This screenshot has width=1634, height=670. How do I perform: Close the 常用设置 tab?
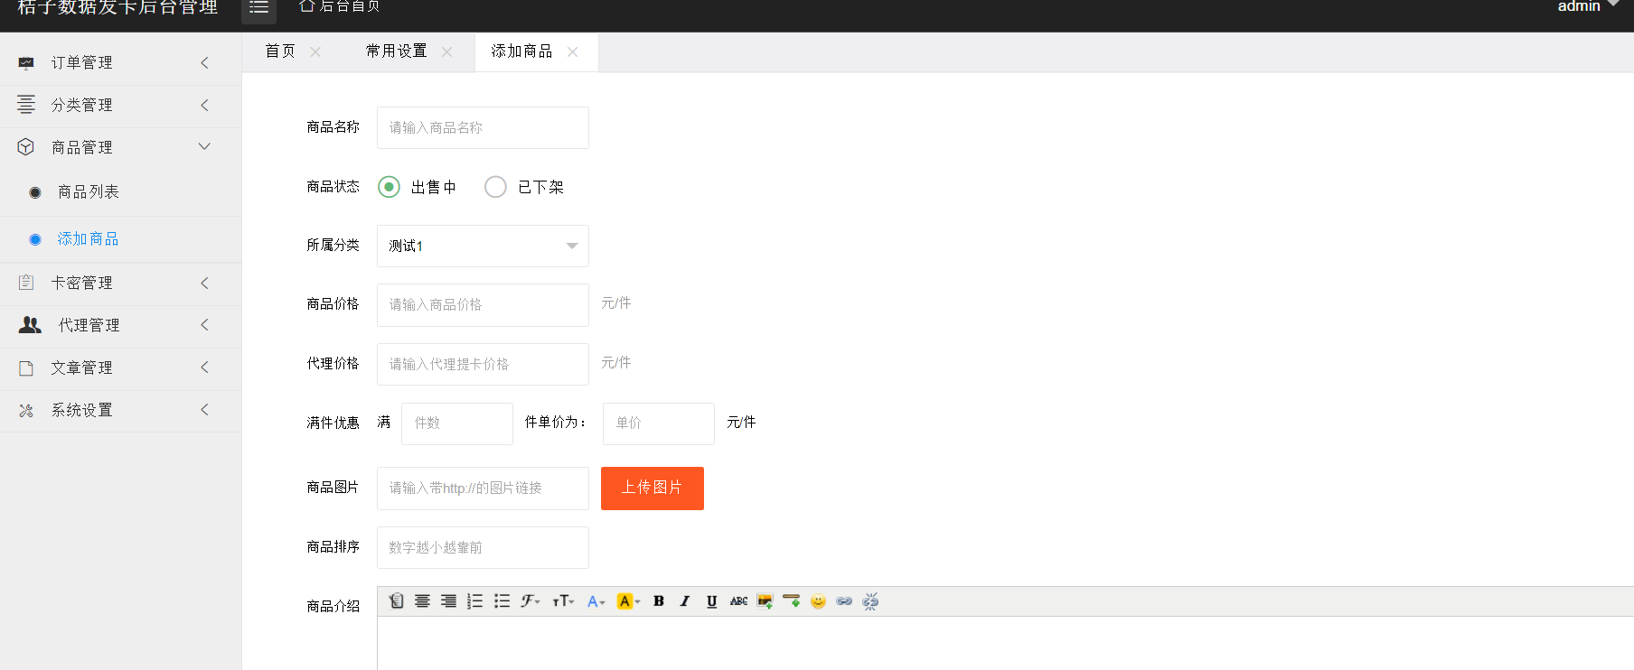(x=446, y=52)
